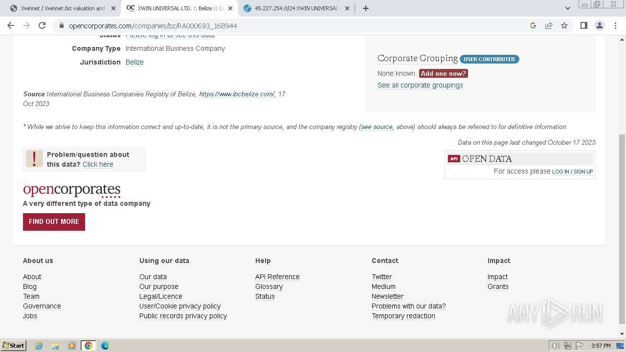Screen dimensions: 626x352
Task: Open the ibcbelize.com source link
Action: click(x=237, y=94)
